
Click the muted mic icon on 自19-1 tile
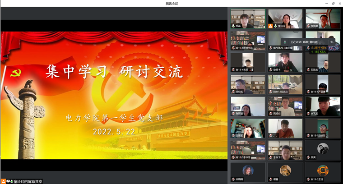pyautogui.click(x=233, y=48)
